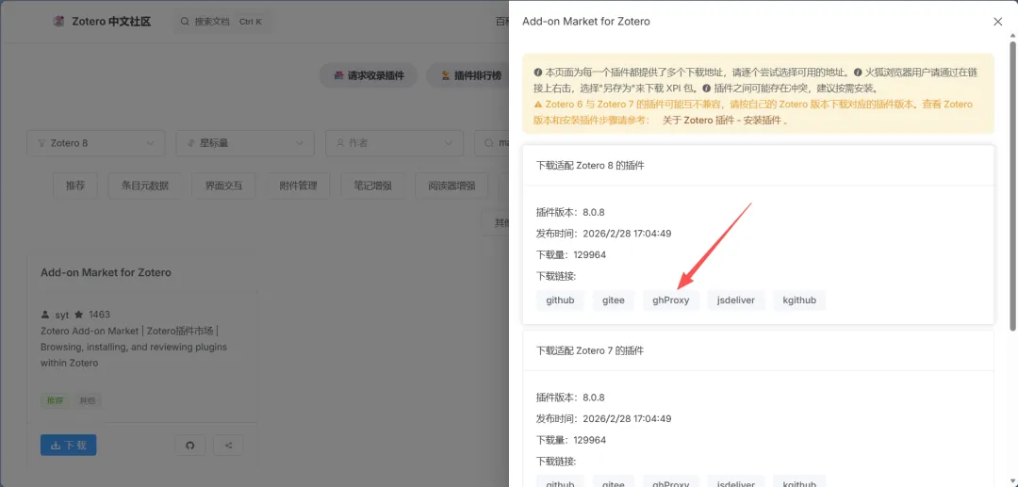Click the blue 下载 button
1018x487 pixels.
[x=68, y=445]
